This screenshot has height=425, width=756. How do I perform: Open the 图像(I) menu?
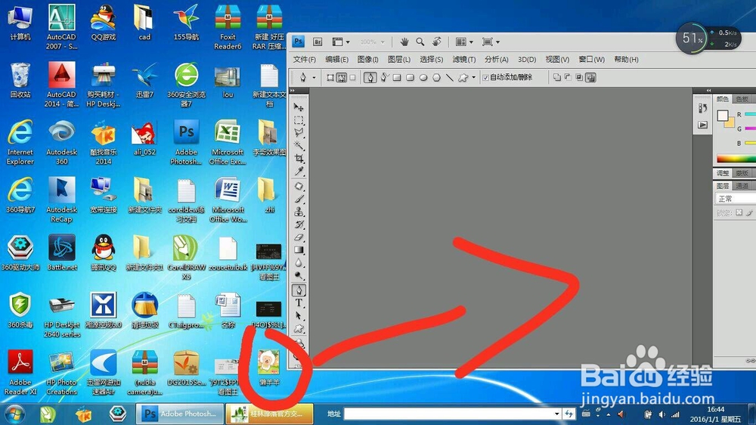pyautogui.click(x=368, y=59)
